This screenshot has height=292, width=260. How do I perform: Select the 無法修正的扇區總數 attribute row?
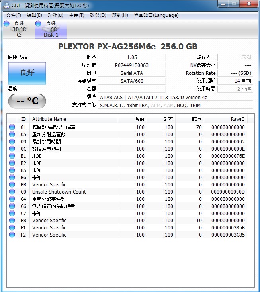point(127,206)
